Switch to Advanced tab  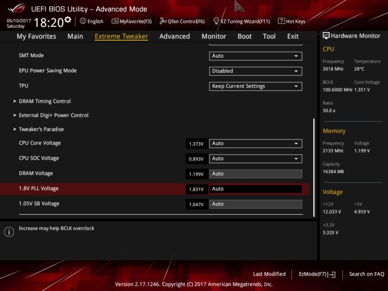coord(175,36)
